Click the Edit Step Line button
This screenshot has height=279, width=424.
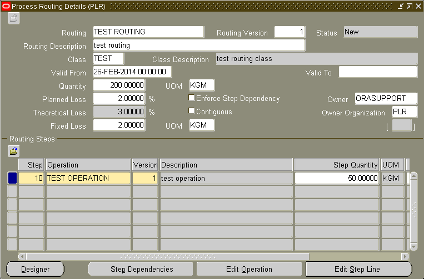click(358, 269)
